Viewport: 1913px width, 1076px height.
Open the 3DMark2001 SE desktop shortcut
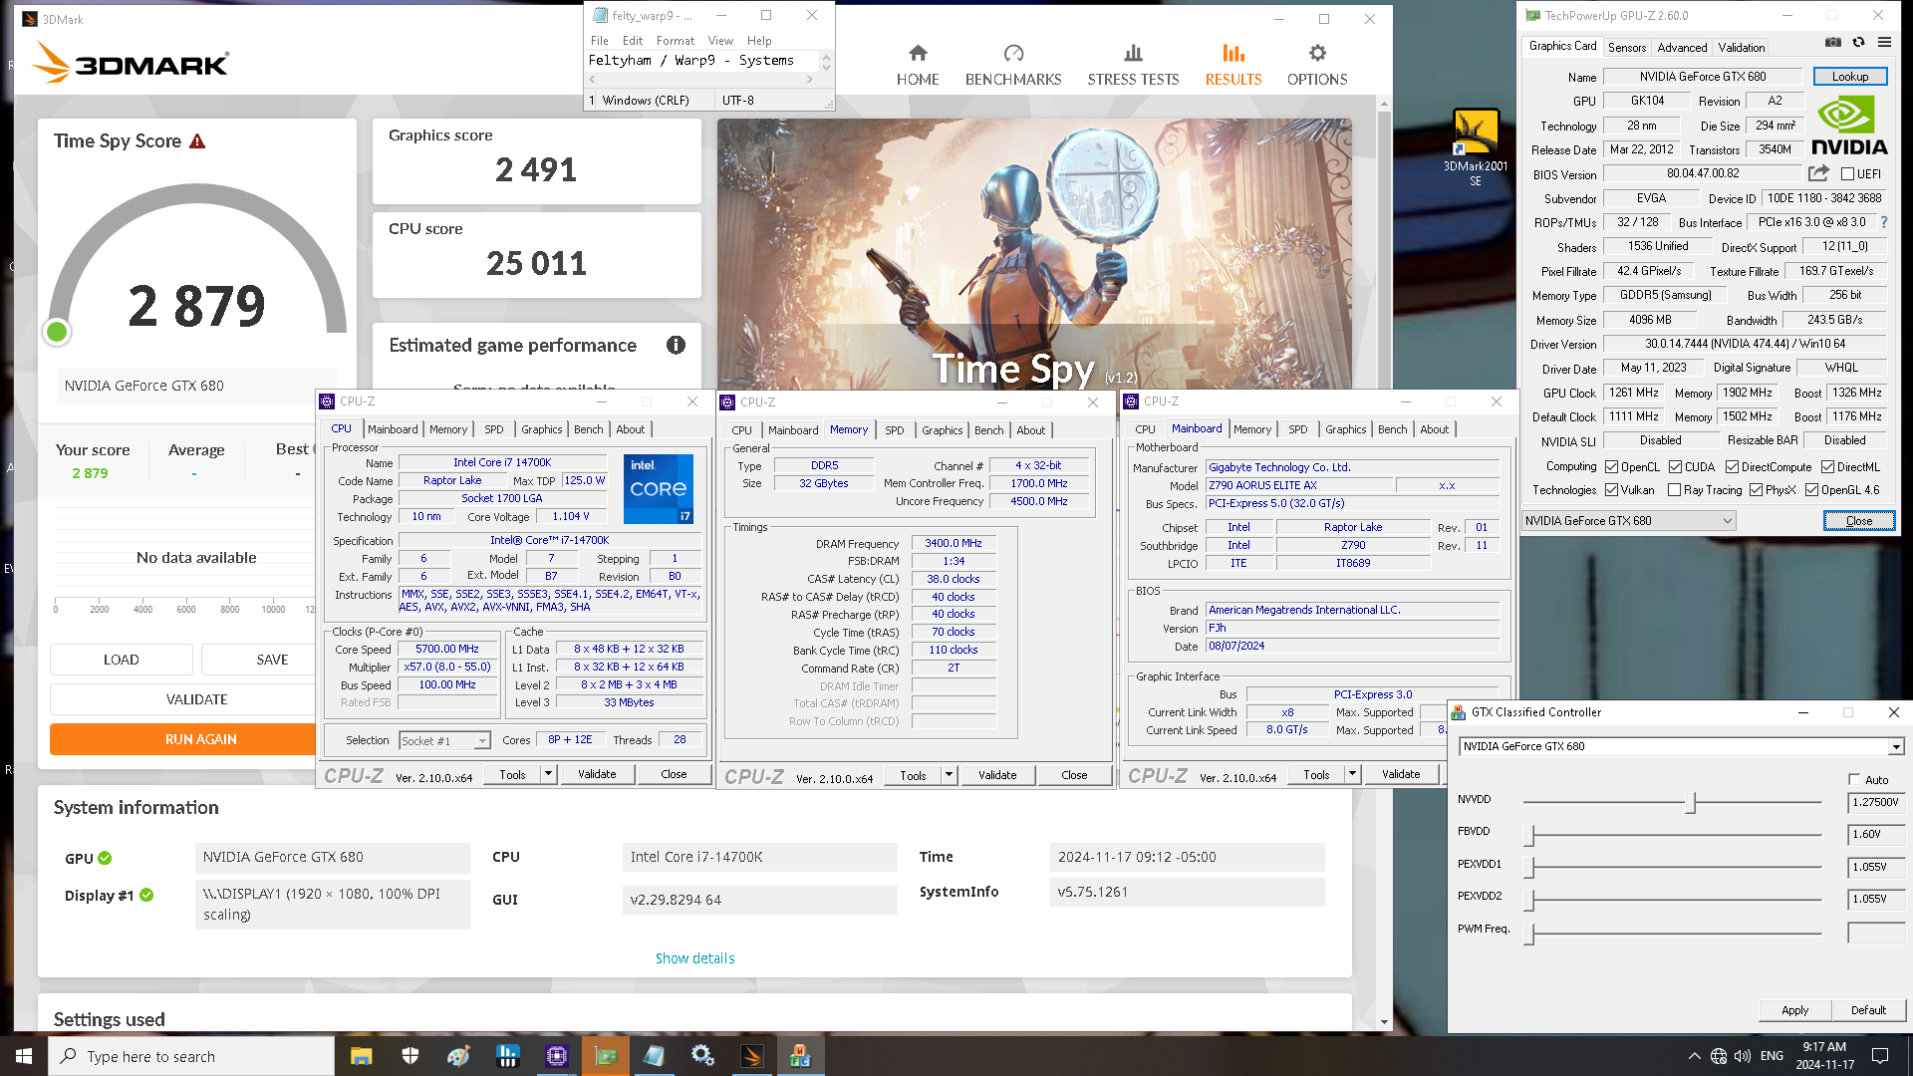(x=1476, y=147)
